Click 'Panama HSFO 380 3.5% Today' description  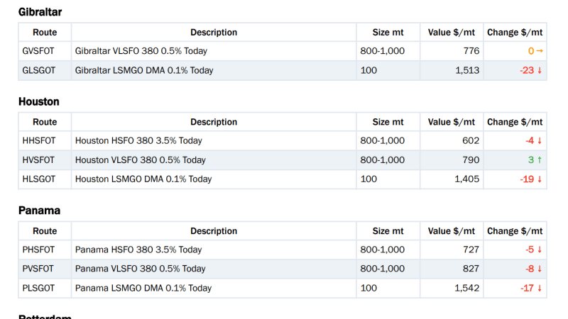click(138, 250)
